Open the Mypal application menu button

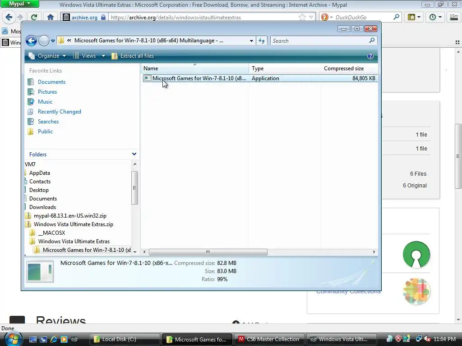tap(19, 4)
